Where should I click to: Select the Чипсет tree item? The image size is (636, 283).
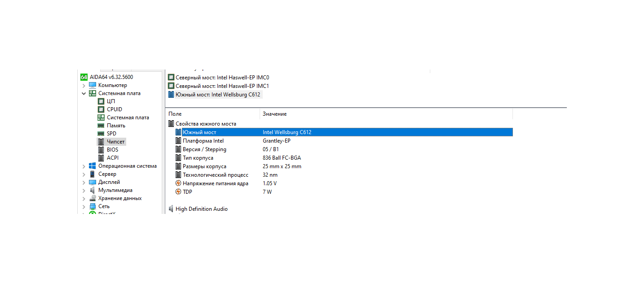tap(116, 142)
